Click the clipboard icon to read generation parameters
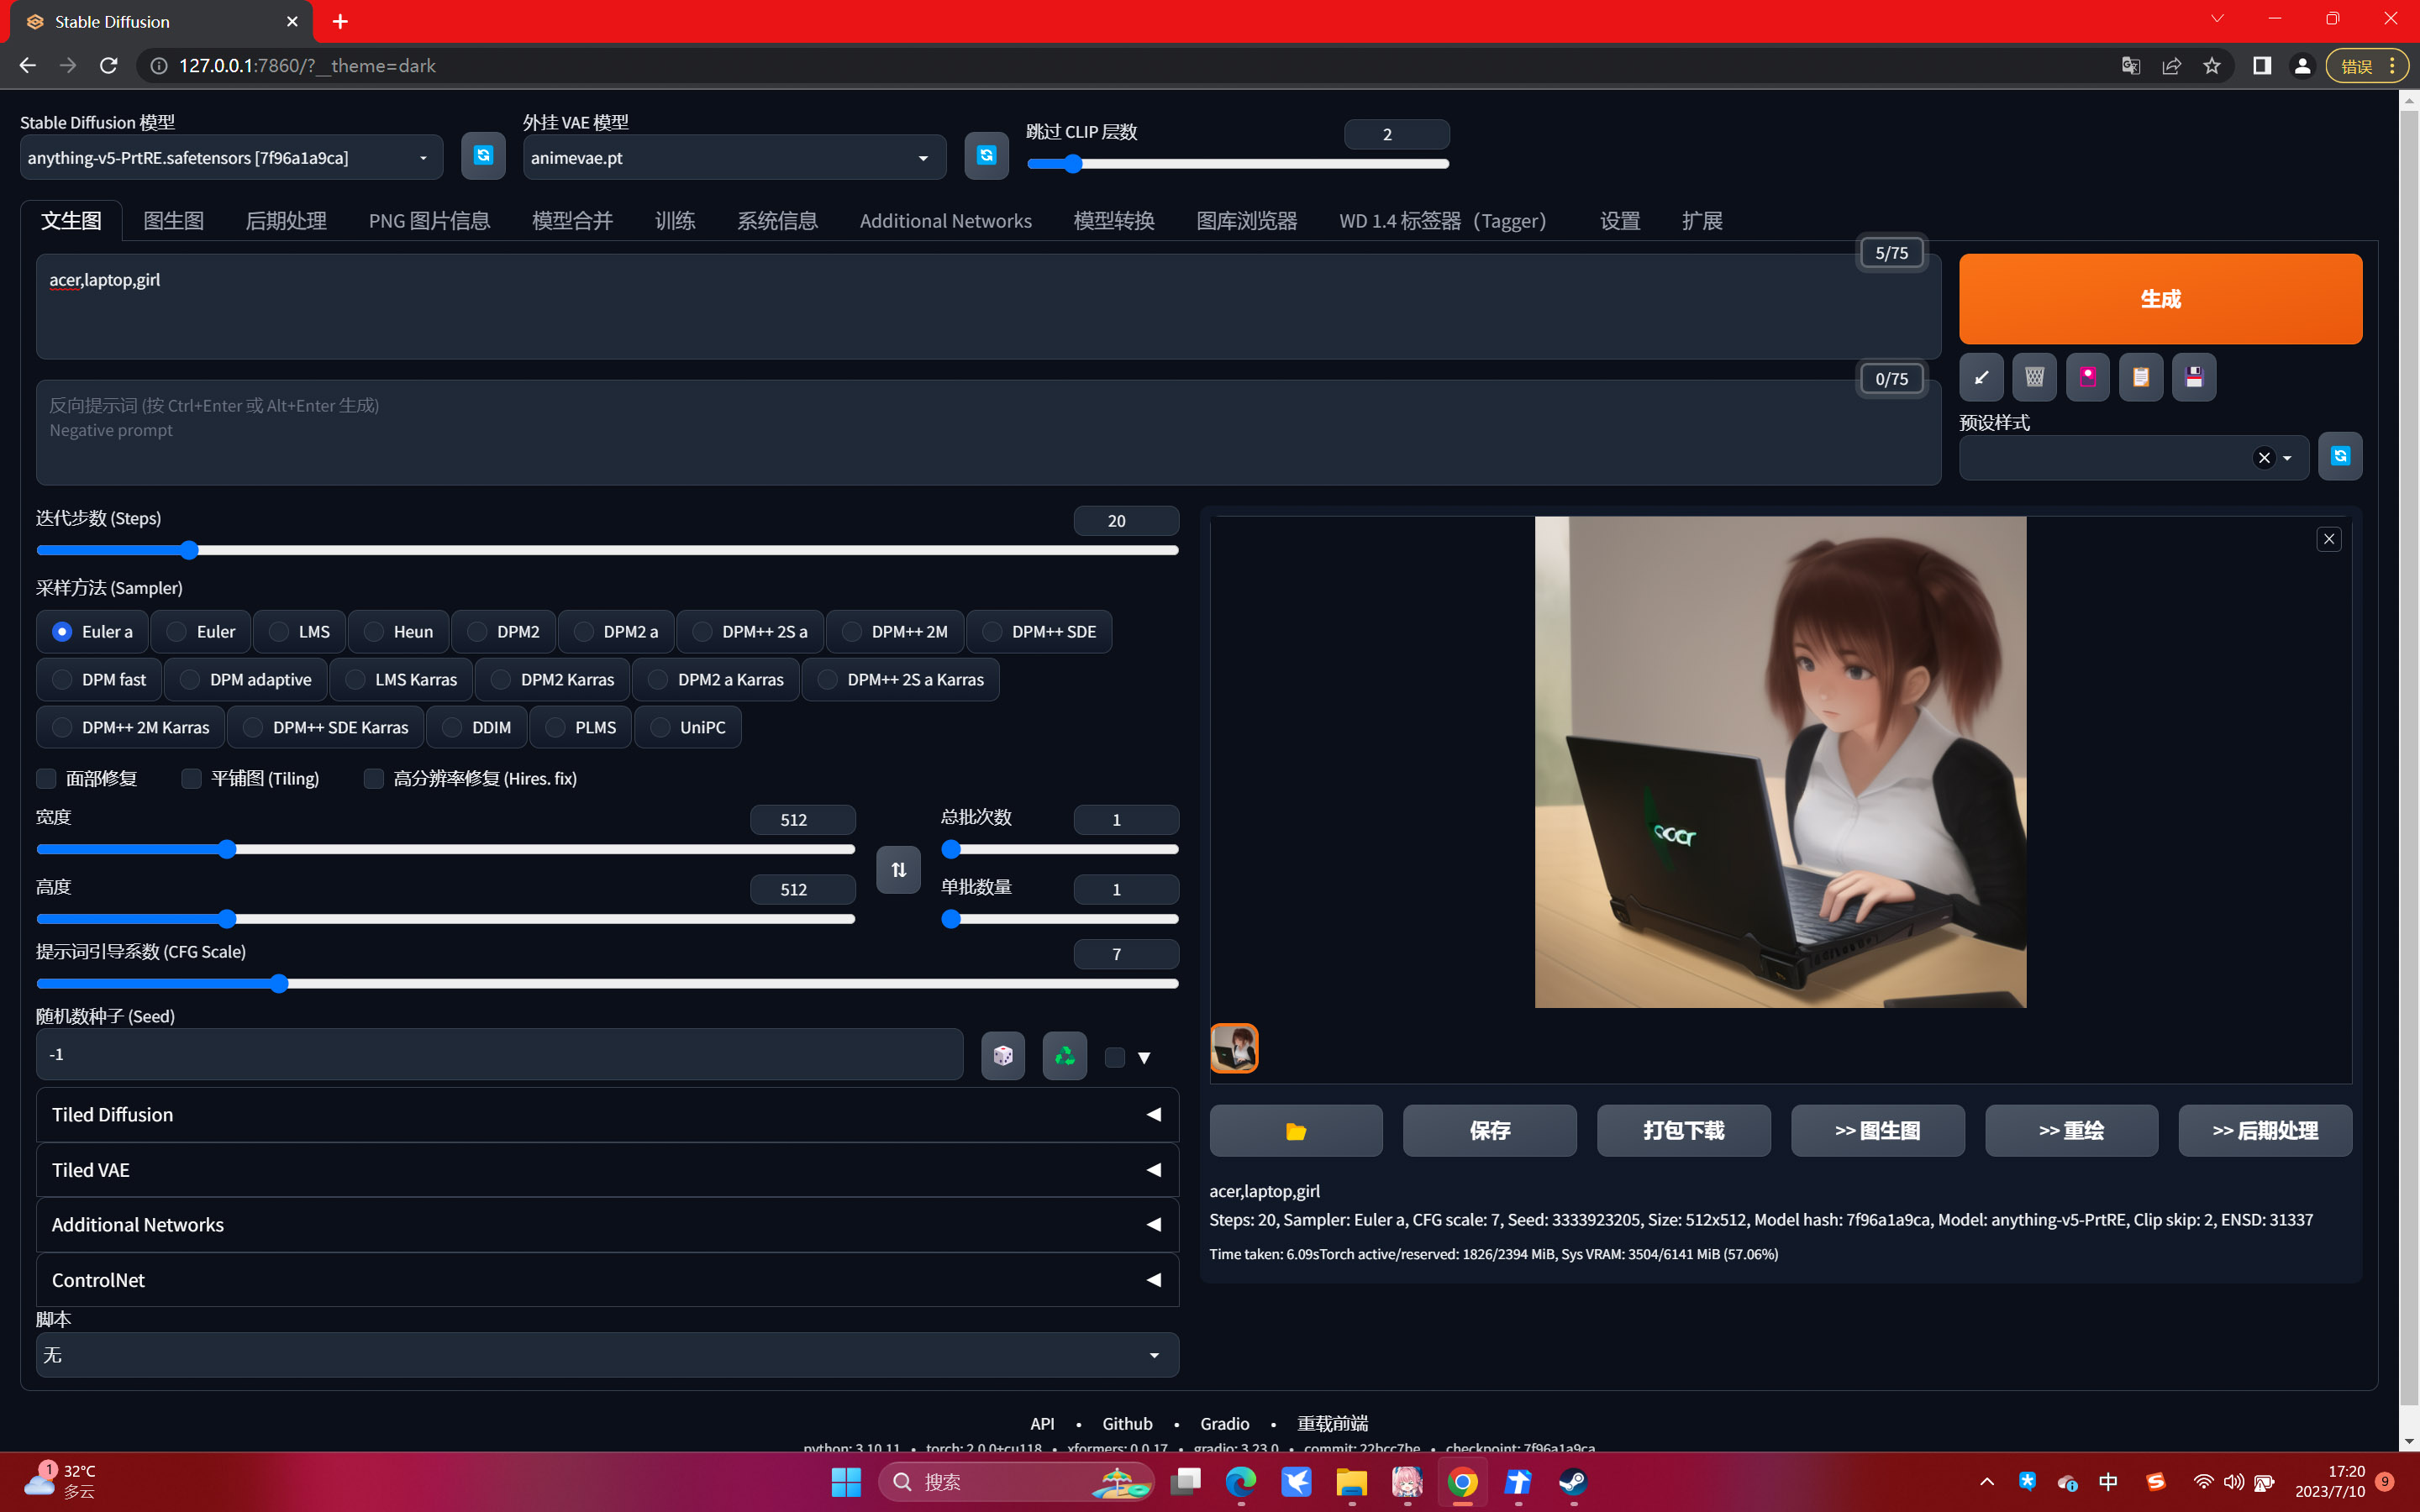This screenshot has width=2420, height=1512. 2141,377
